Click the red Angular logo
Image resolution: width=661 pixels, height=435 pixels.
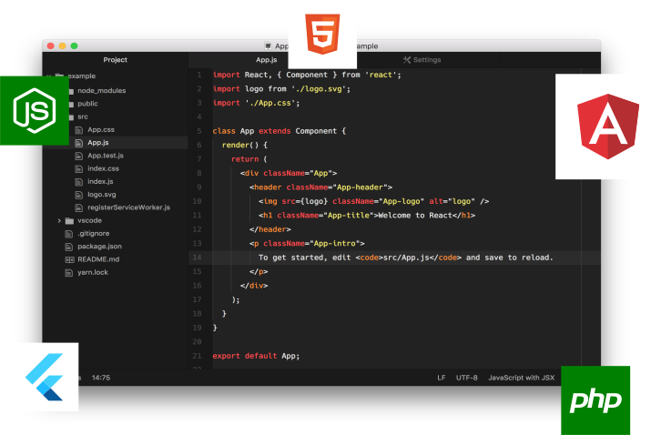tap(605, 126)
